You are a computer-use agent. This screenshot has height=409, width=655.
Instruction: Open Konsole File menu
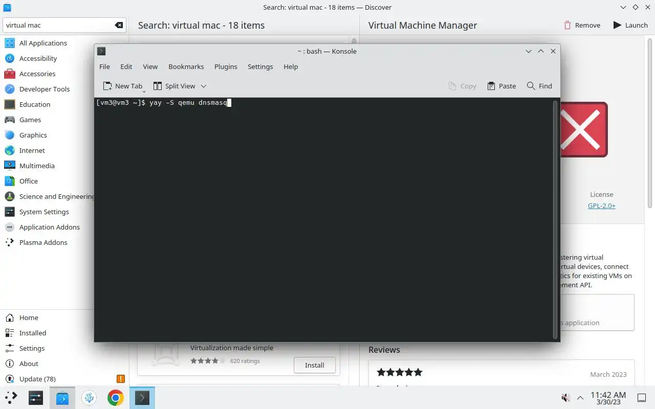point(104,66)
